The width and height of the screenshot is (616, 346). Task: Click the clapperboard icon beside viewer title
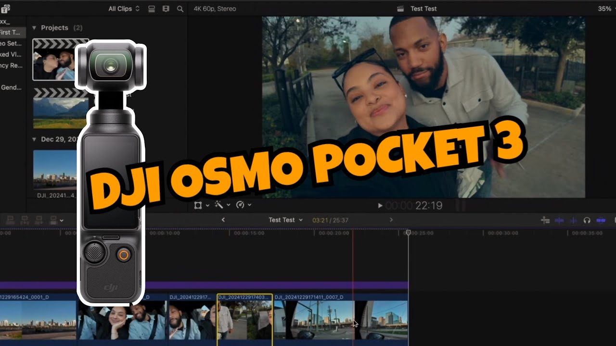[x=400, y=9]
